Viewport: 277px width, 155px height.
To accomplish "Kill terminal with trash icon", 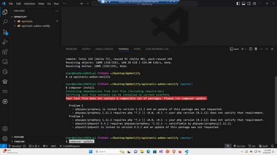I will (256, 49).
